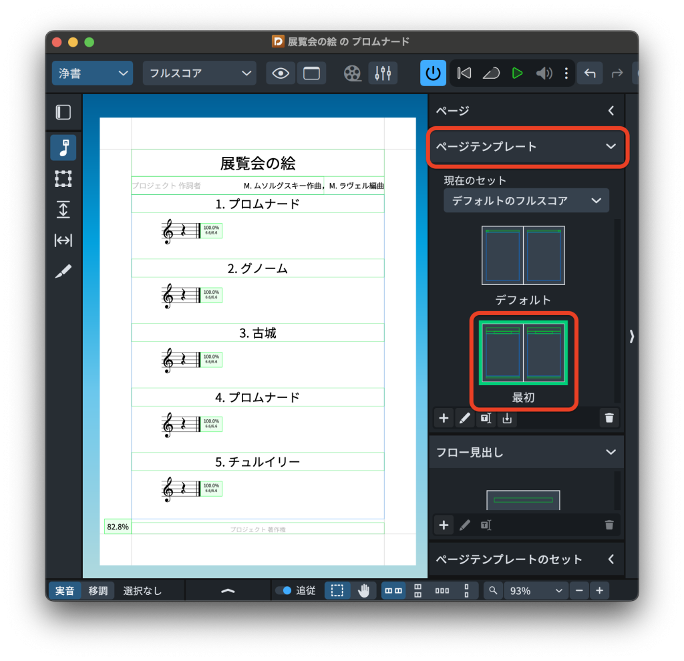Select the Staff Spacing tool
Screen dimensions: 684x661
pyautogui.click(x=63, y=210)
